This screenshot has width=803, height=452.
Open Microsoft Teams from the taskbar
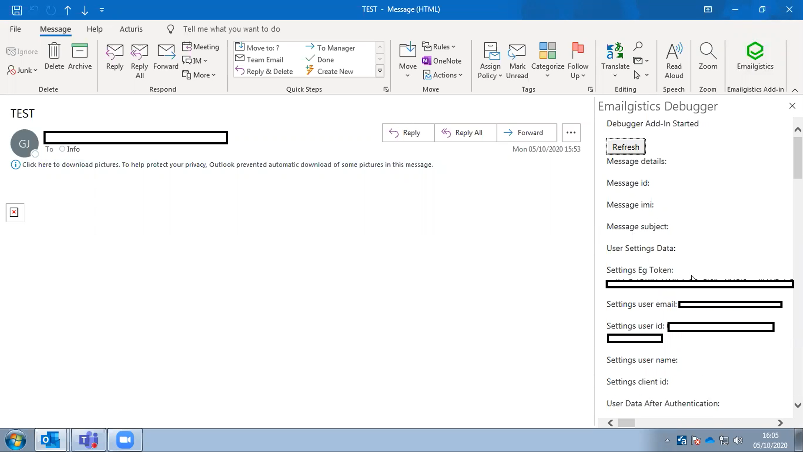tap(88, 440)
